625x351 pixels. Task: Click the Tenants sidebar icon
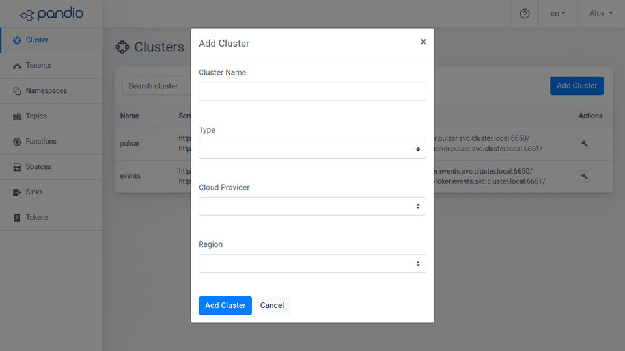pyautogui.click(x=17, y=66)
